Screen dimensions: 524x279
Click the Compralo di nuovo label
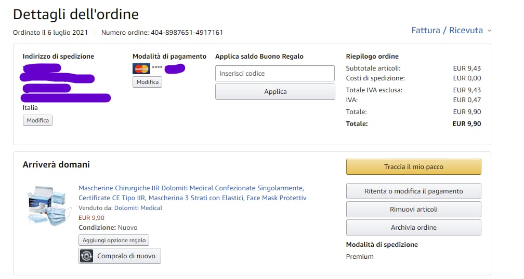point(126,256)
